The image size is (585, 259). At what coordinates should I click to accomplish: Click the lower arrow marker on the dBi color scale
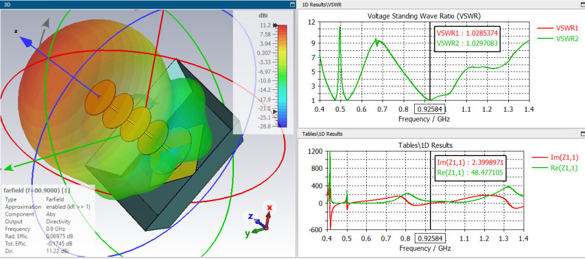(276, 112)
